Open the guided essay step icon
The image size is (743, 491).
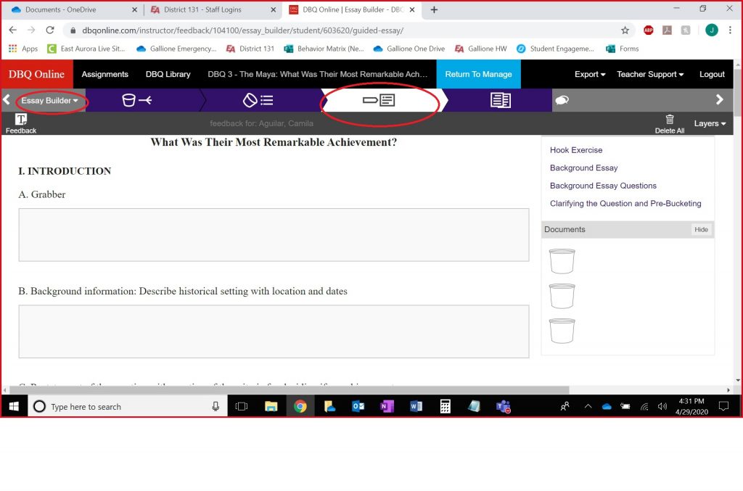(379, 101)
